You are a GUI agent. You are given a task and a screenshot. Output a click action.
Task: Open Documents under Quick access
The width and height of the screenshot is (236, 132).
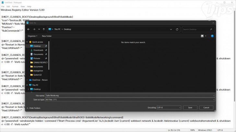point(38,54)
